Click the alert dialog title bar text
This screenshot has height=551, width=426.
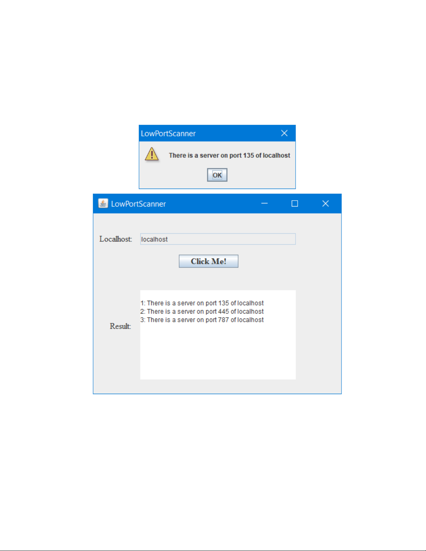(168, 133)
